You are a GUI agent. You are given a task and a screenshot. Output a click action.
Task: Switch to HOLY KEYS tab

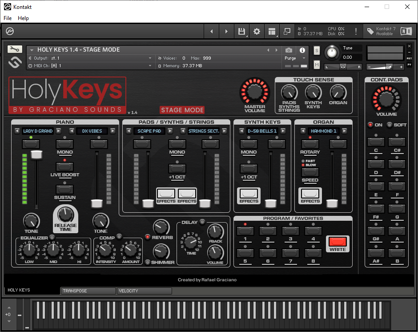click(x=32, y=290)
